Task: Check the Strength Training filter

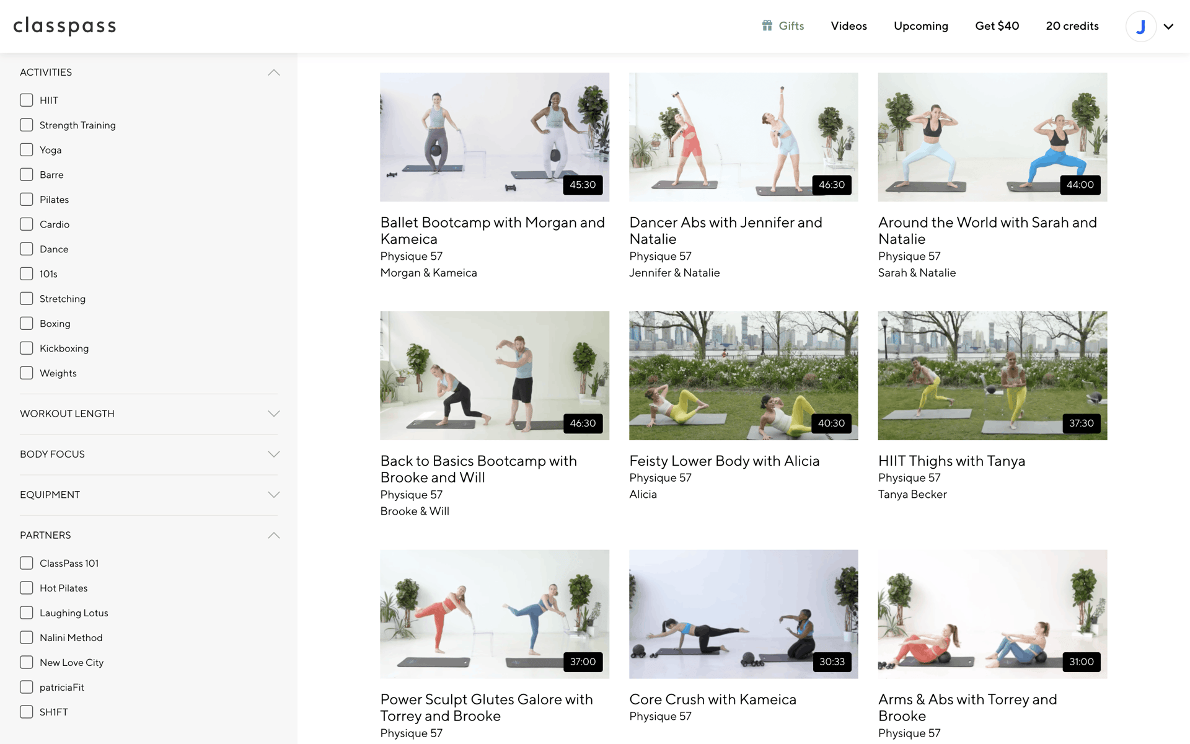Action: tap(26, 125)
